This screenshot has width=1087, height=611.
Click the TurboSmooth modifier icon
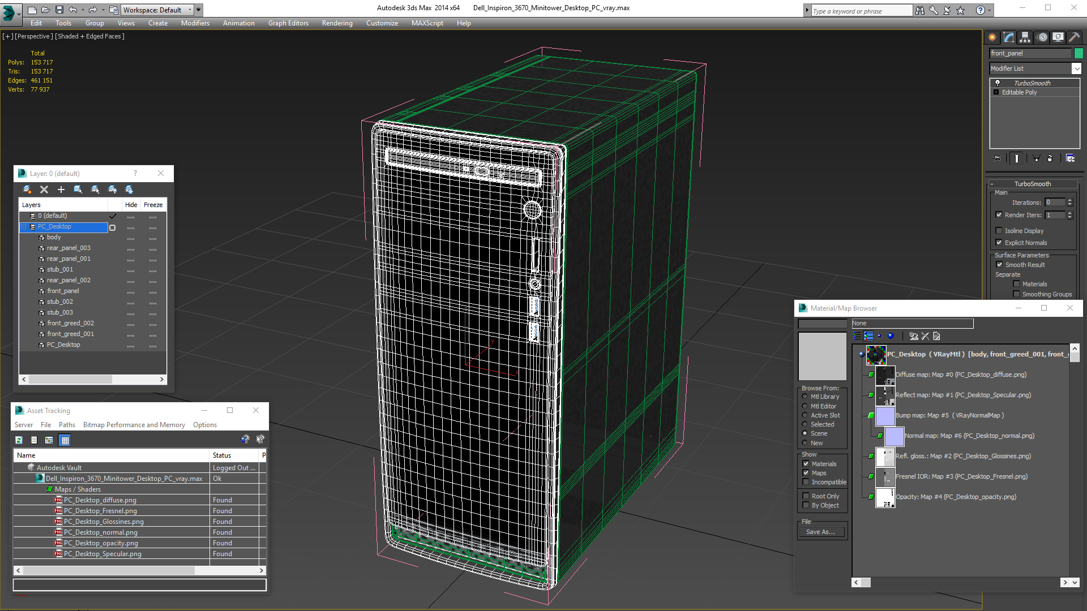pos(998,82)
